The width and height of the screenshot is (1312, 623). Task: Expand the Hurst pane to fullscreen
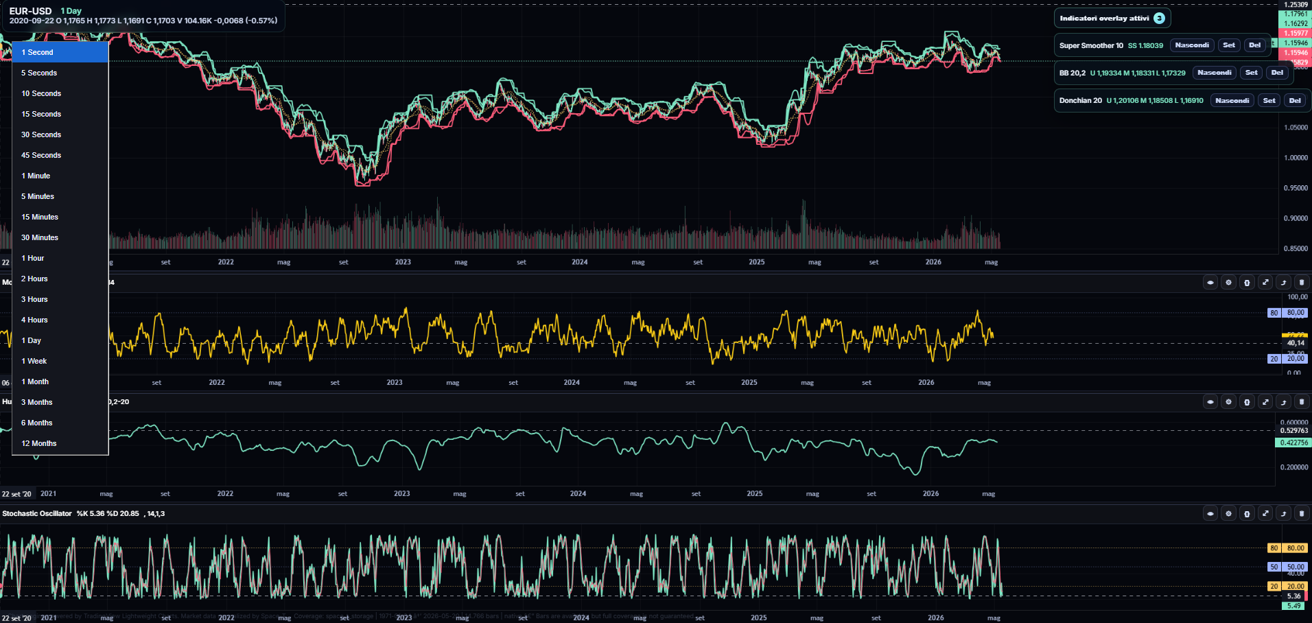pyautogui.click(x=1265, y=402)
